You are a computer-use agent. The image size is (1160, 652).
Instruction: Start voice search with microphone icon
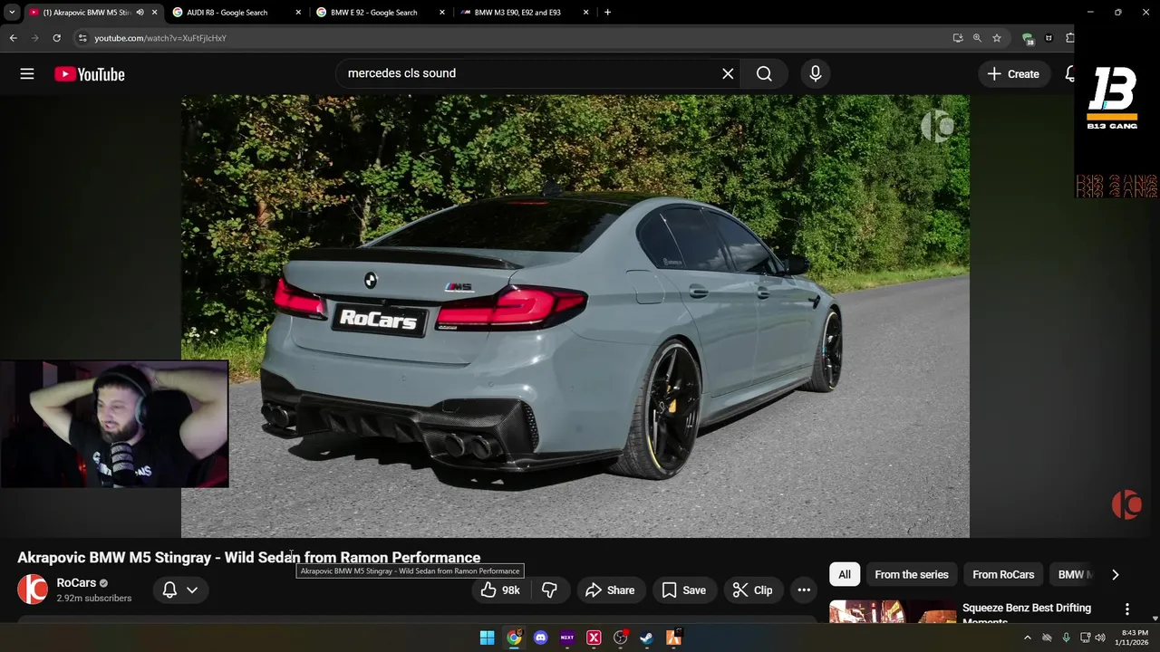click(x=815, y=73)
